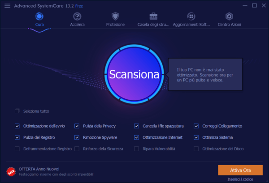Click the Cura ring icon
269x183 pixels.
pos(39,17)
